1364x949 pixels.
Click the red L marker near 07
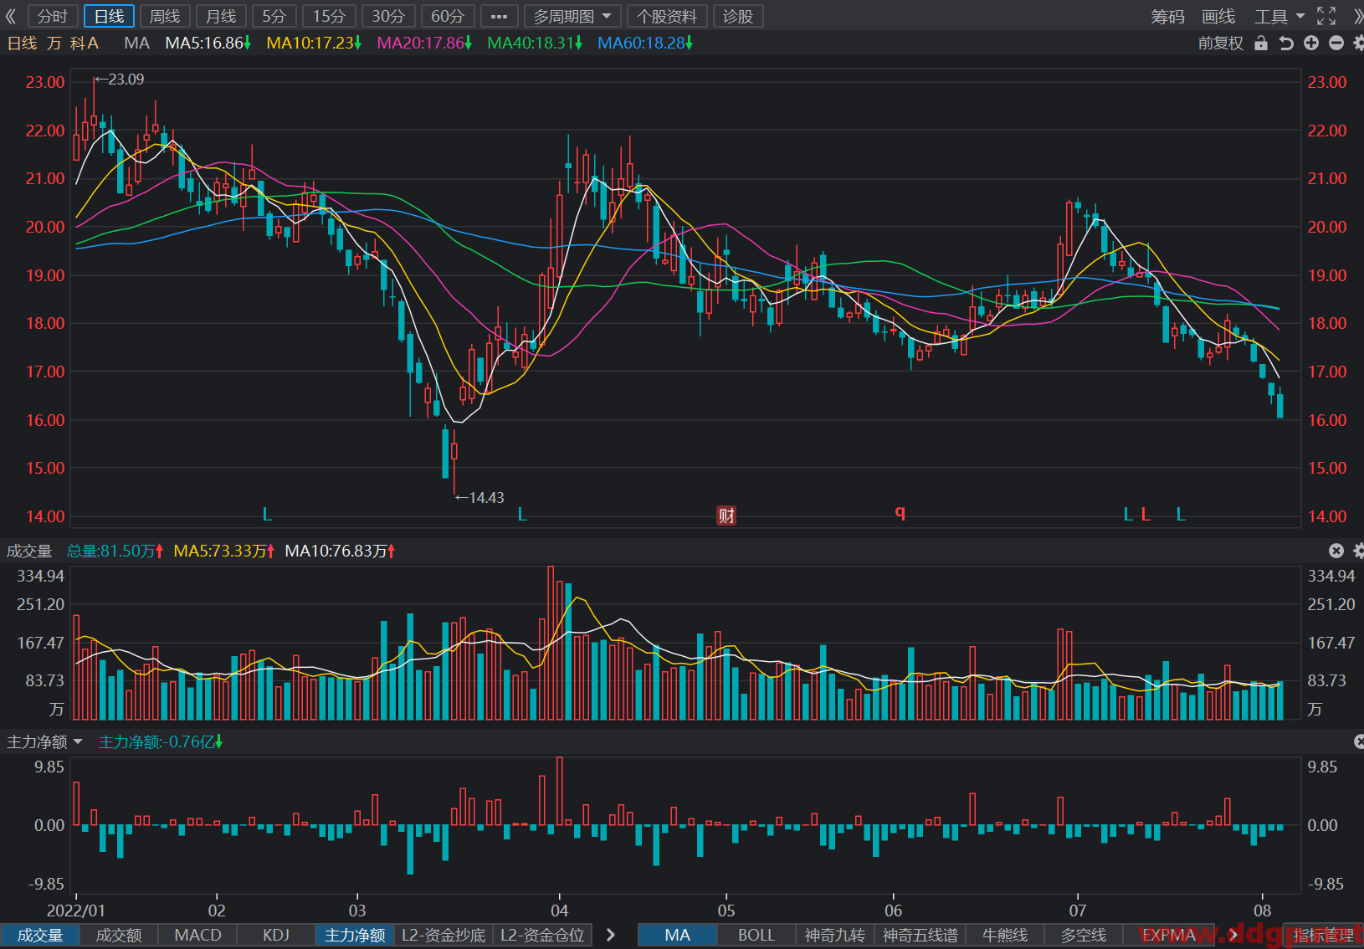pos(1146,514)
